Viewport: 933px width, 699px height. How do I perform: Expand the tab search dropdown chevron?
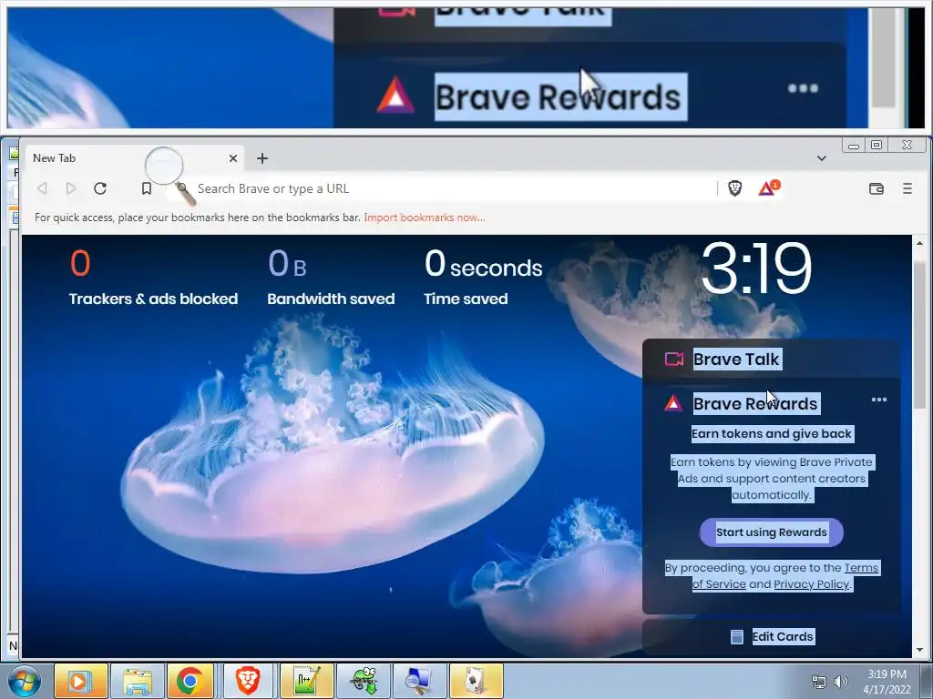tap(822, 158)
